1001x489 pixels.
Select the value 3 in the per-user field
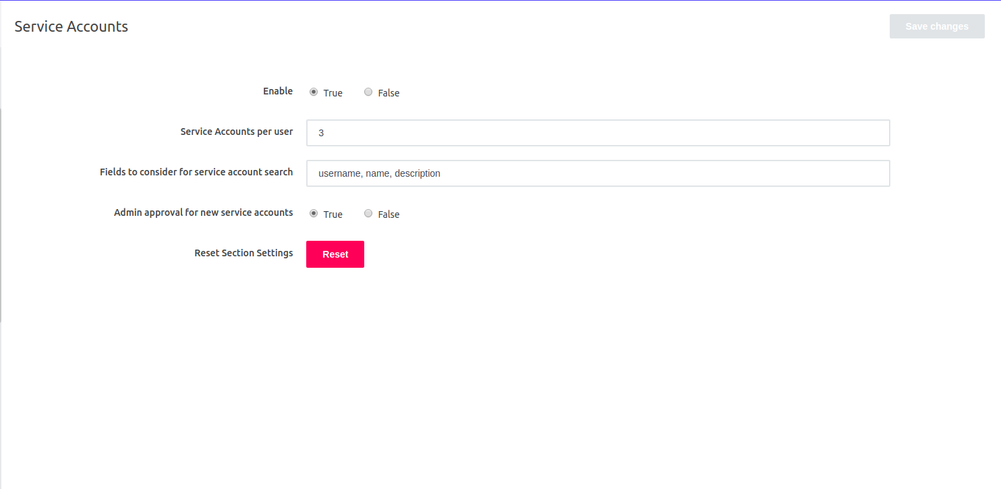pyautogui.click(x=320, y=132)
